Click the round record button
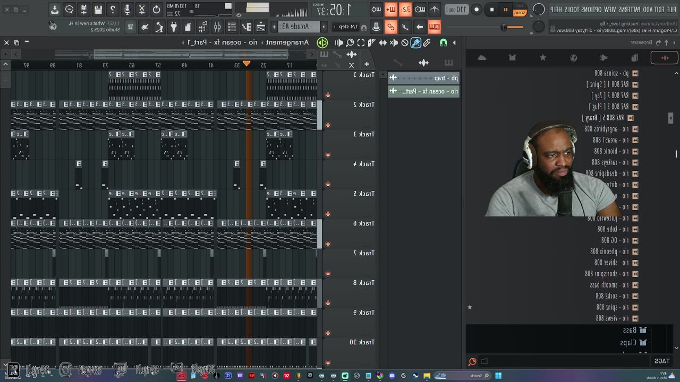Image resolution: width=680 pixels, height=382 pixels. 477,10
